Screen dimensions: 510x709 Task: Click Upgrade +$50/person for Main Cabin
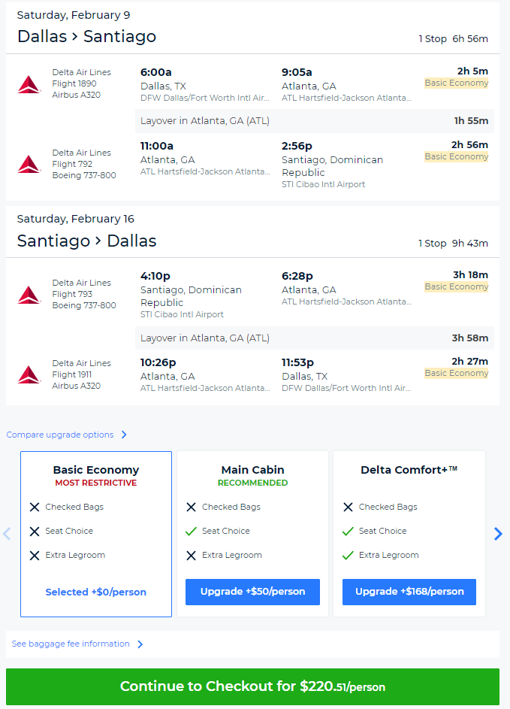pyautogui.click(x=252, y=592)
